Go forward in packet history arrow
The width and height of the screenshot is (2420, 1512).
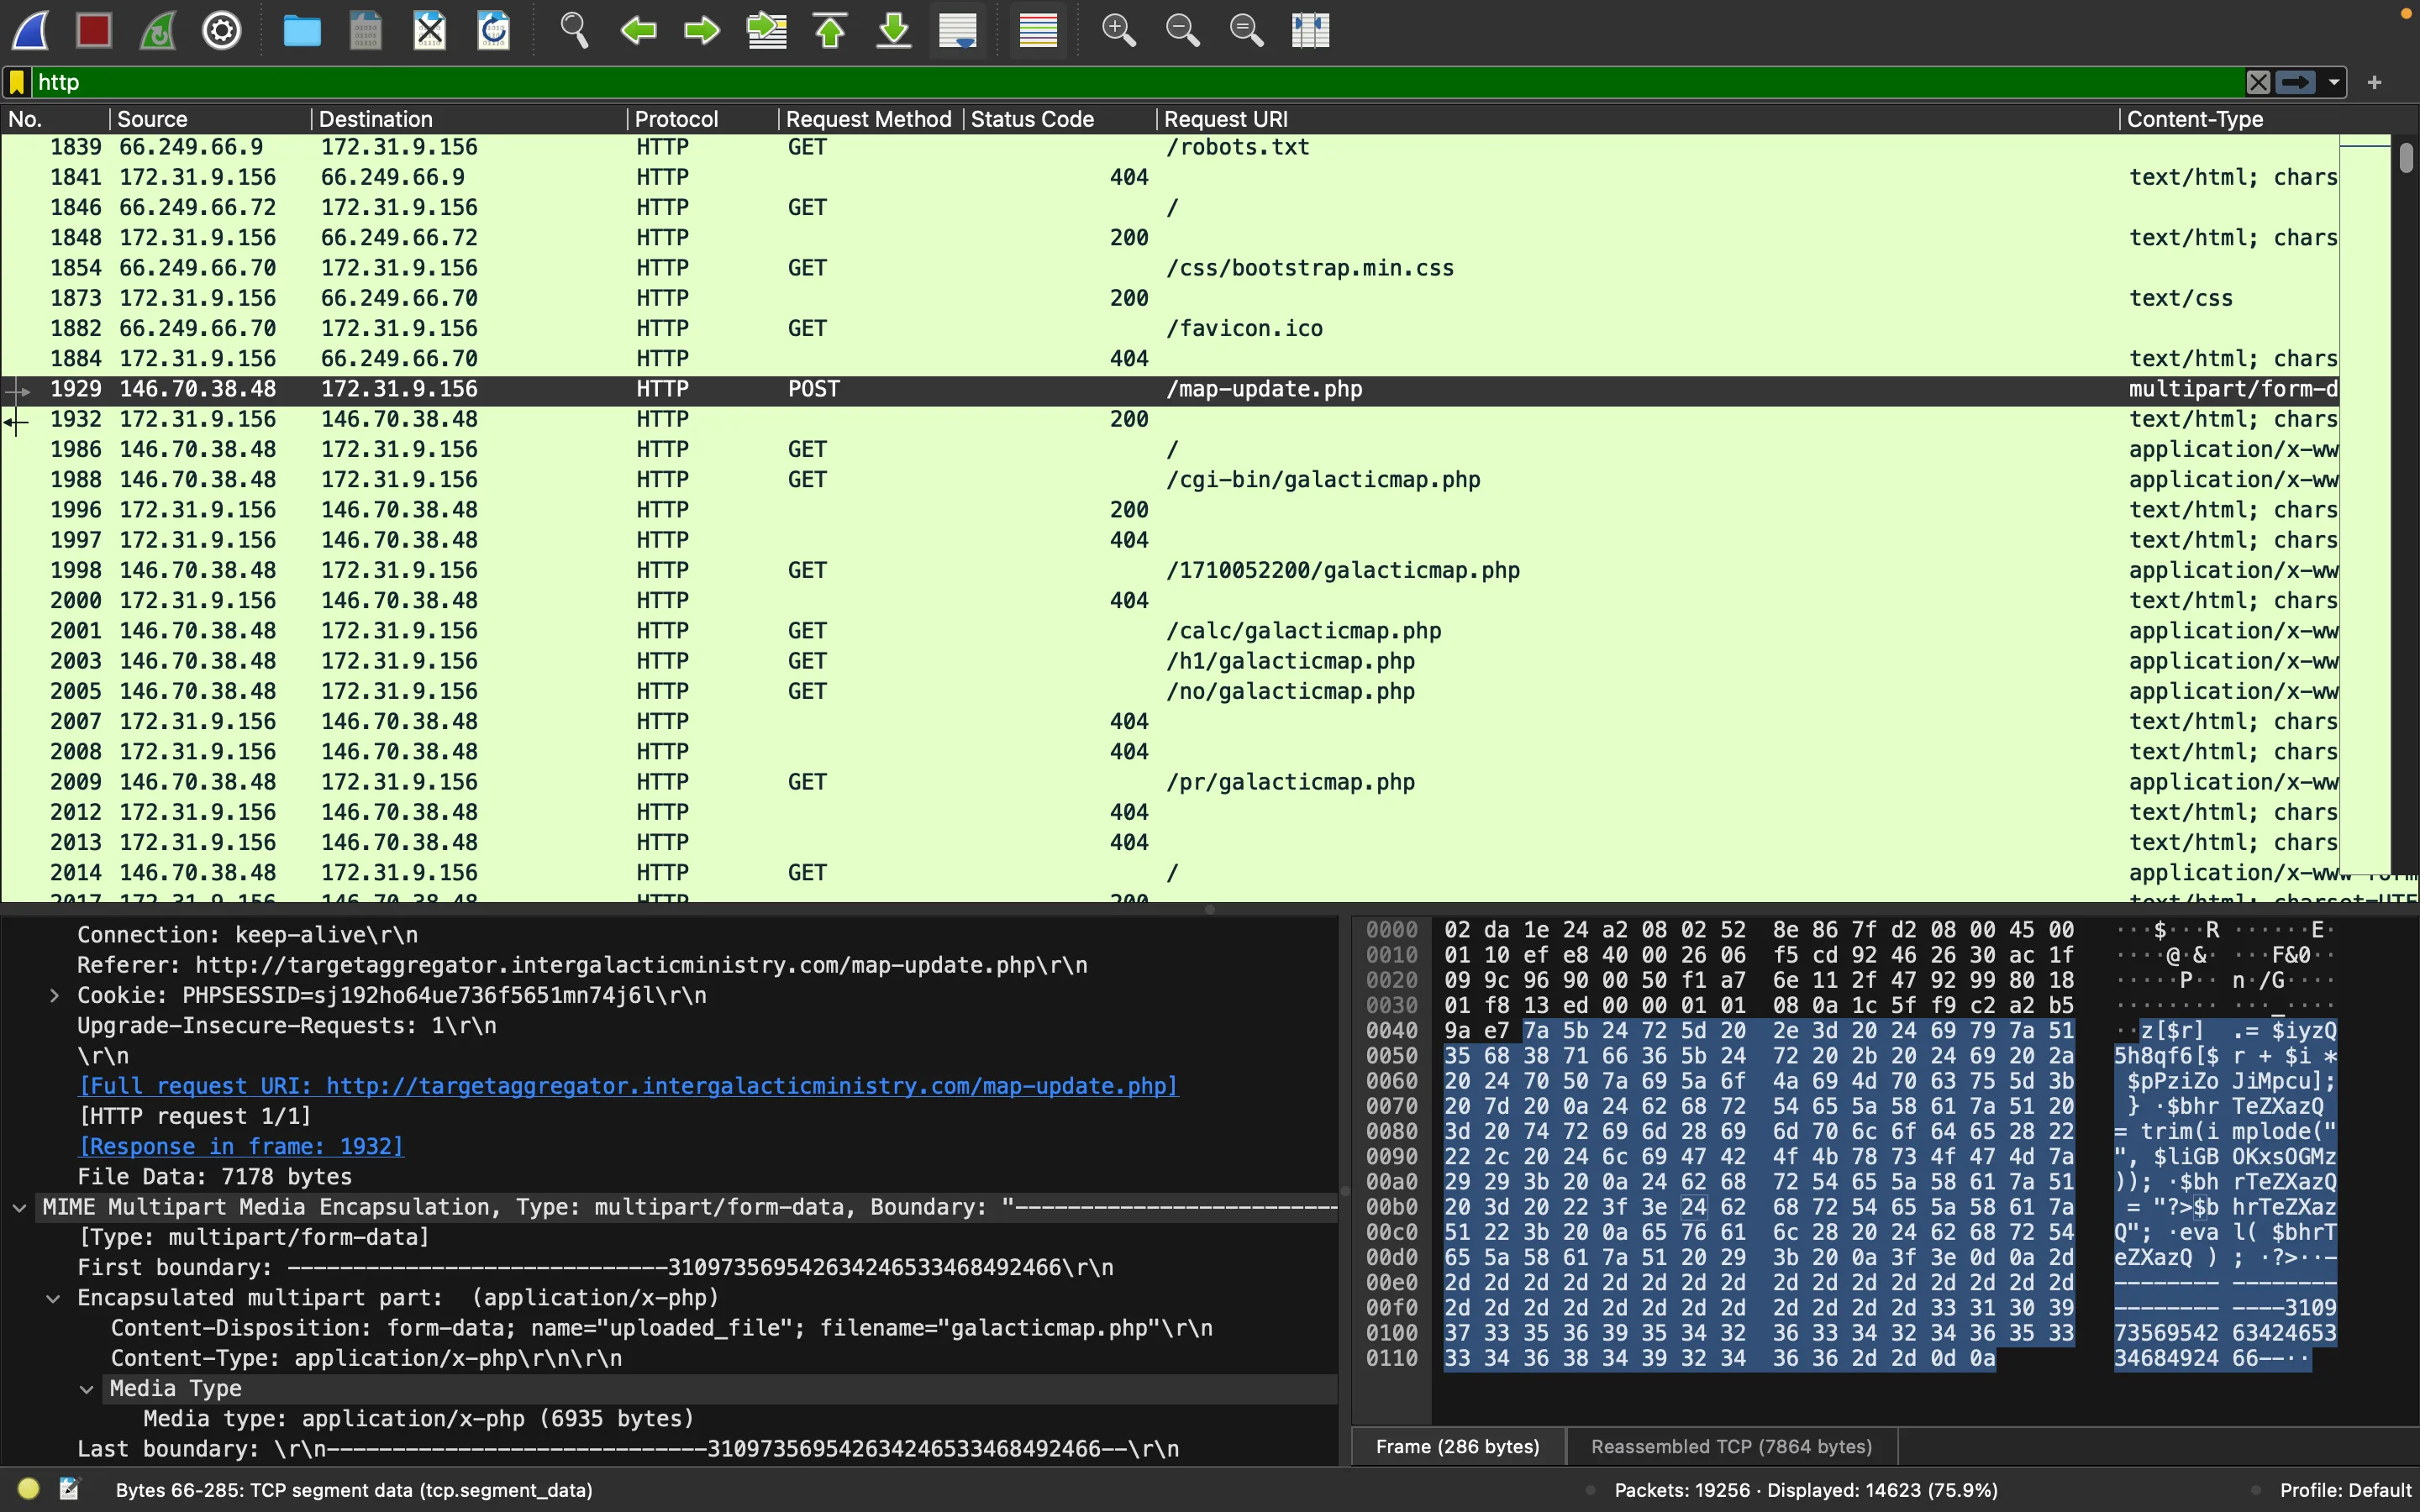pyautogui.click(x=702, y=30)
